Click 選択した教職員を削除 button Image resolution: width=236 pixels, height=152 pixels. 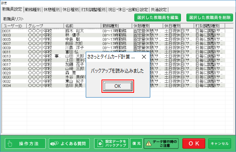[210, 18]
